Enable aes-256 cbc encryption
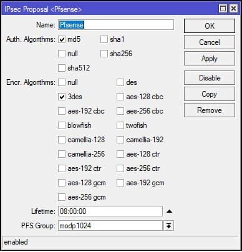 120,111
